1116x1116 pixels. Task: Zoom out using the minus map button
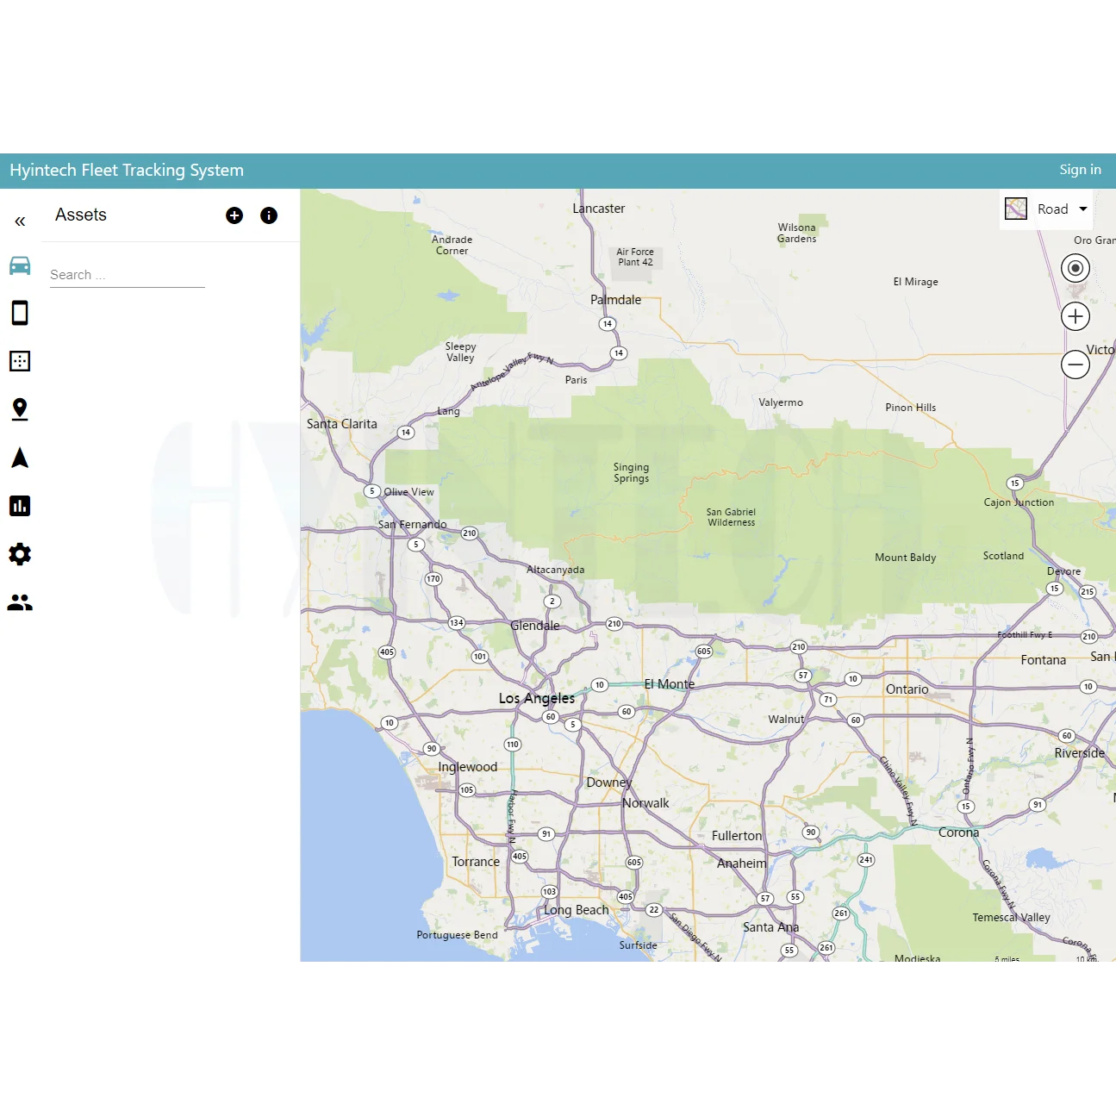pos(1075,364)
